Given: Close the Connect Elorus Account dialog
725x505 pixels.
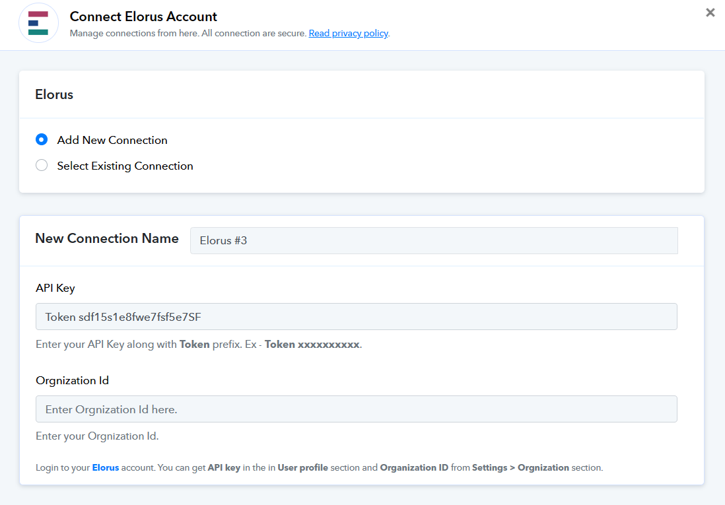Looking at the screenshot, I should (710, 13).
